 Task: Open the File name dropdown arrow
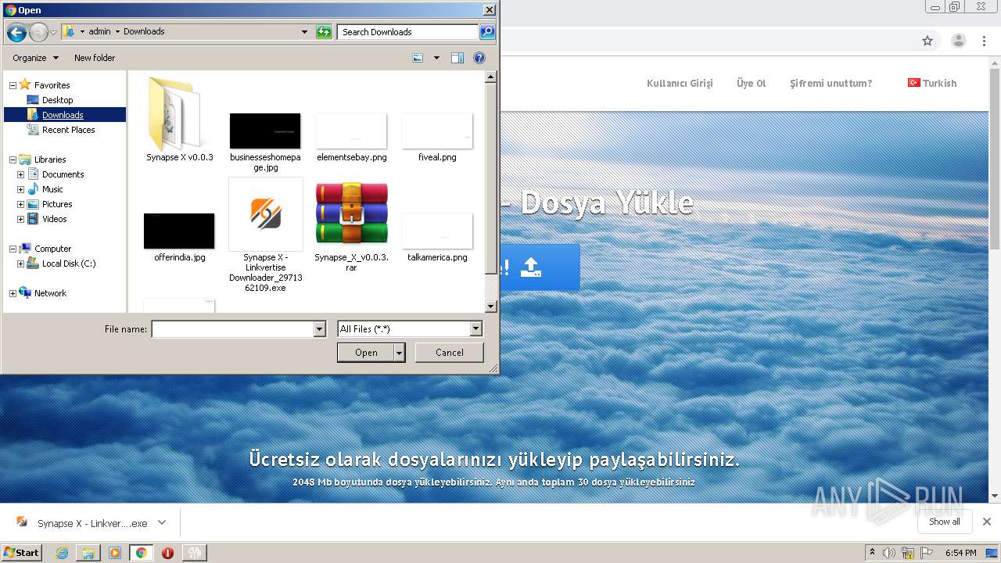click(319, 329)
